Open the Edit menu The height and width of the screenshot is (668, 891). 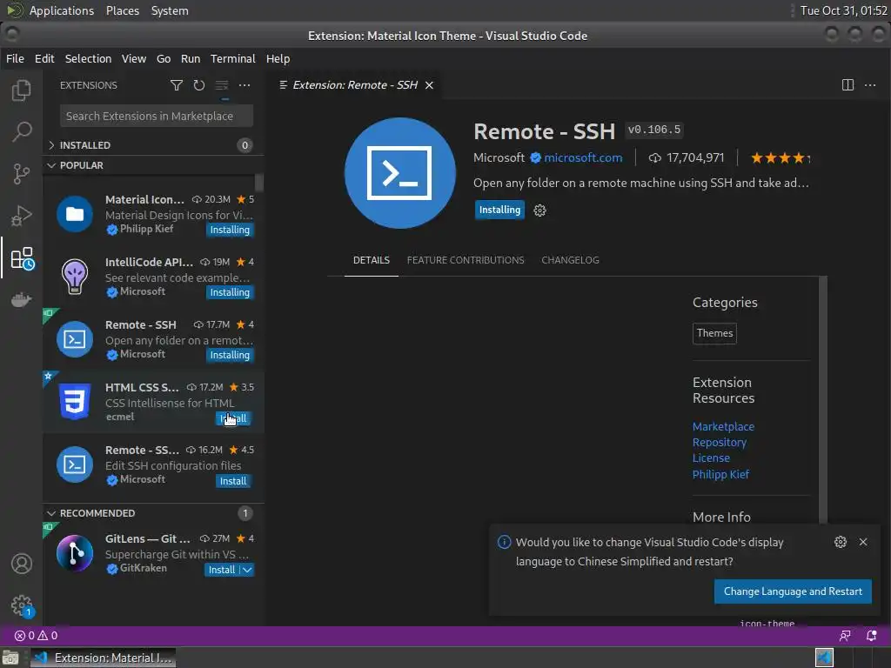[x=44, y=58]
